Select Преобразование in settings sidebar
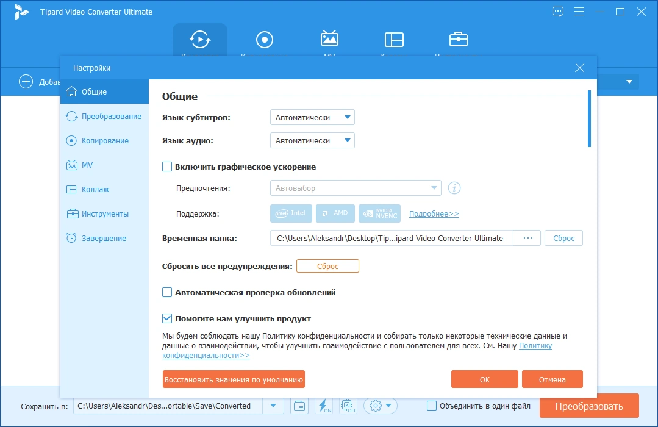Image resolution: width=658 pixels, height=427 pixels. (104, 117)
